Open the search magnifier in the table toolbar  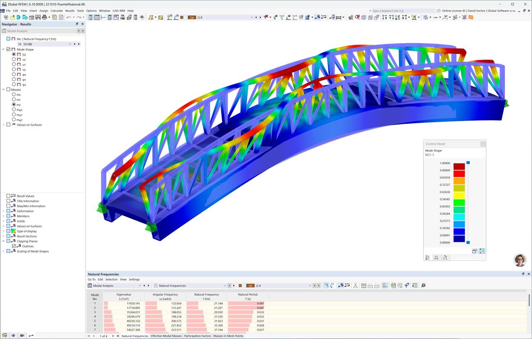[423, 285]
